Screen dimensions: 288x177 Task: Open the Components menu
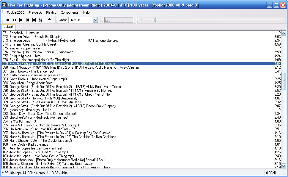pyautogui.click(x=70, y=12)
